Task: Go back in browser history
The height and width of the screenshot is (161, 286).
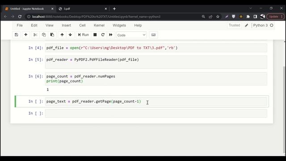Action: (5, 17)
